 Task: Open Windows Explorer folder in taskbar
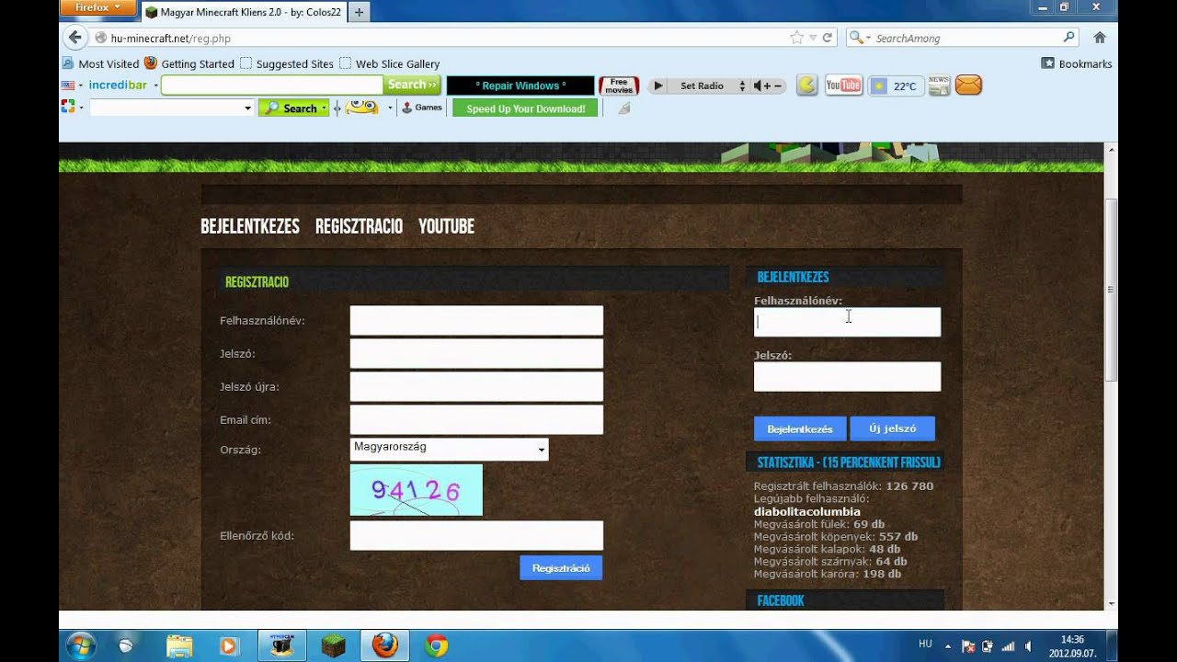(x=179, y=645)
